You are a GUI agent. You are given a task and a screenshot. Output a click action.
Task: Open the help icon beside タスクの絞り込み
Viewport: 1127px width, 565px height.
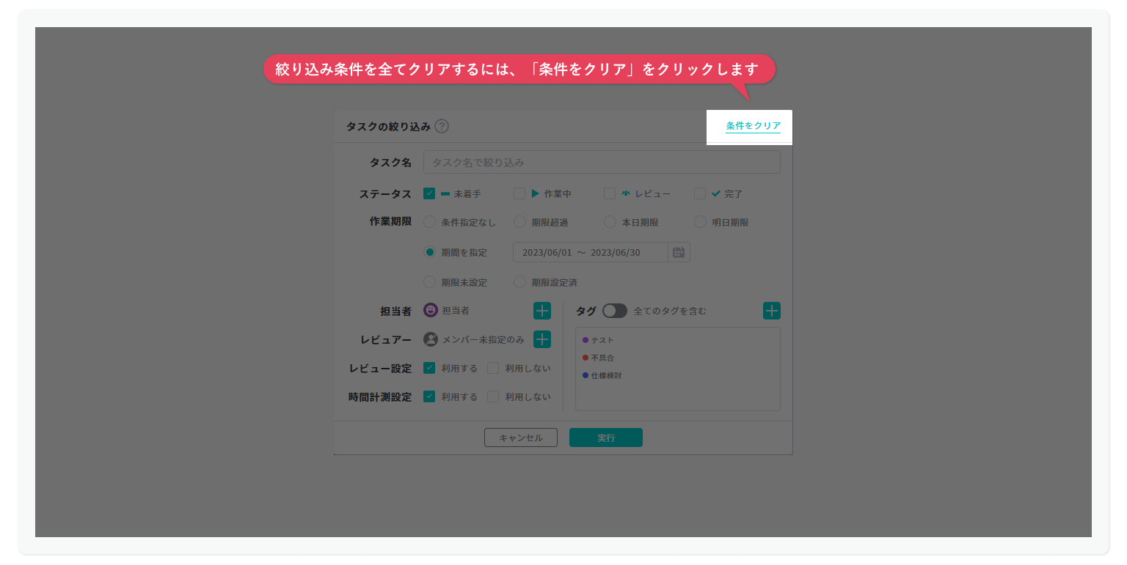click(442, 126)
